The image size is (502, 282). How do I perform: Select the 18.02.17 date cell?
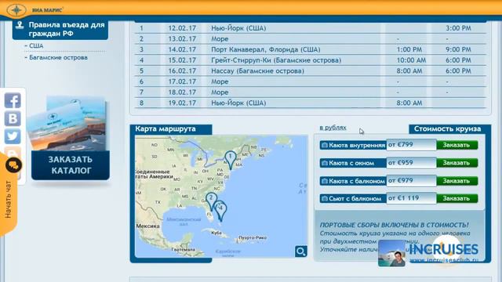182,92
